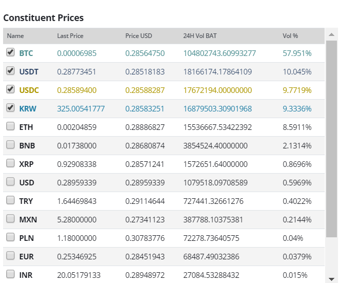339x283 pixels.
Task: Click USDC volume 17672194.00000000
Action: click(x=218, y=90)
